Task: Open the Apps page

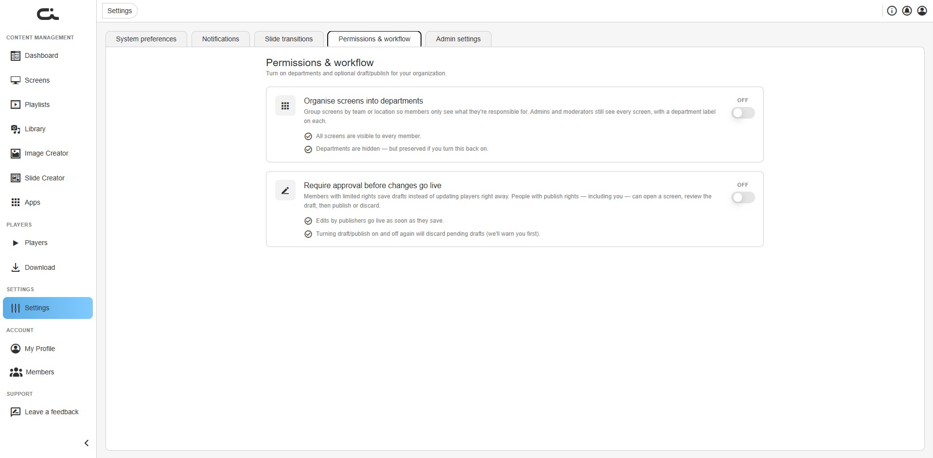Action: [48, 202]
